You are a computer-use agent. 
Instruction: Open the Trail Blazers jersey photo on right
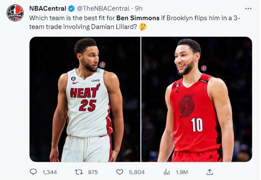pyautogui.click(x=196, y=99)
